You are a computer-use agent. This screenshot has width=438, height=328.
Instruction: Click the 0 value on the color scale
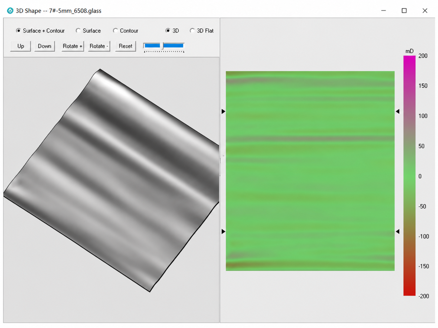(420, 176)
